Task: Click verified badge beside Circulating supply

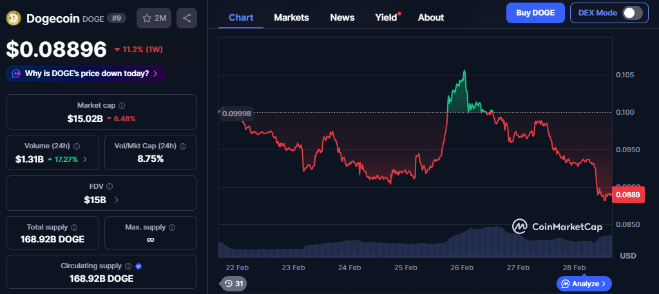Action: click(x=139, y=266)
